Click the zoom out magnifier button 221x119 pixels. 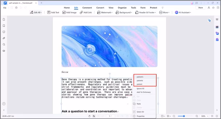pyautogui.click(x=174, y=116)
